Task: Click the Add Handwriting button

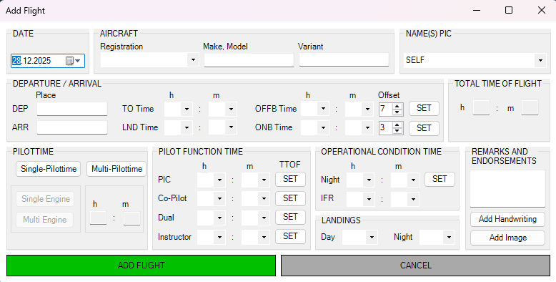Action: (x=507, y=219)
